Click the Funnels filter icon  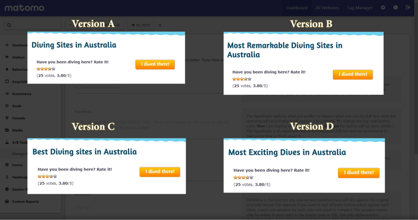7,118
